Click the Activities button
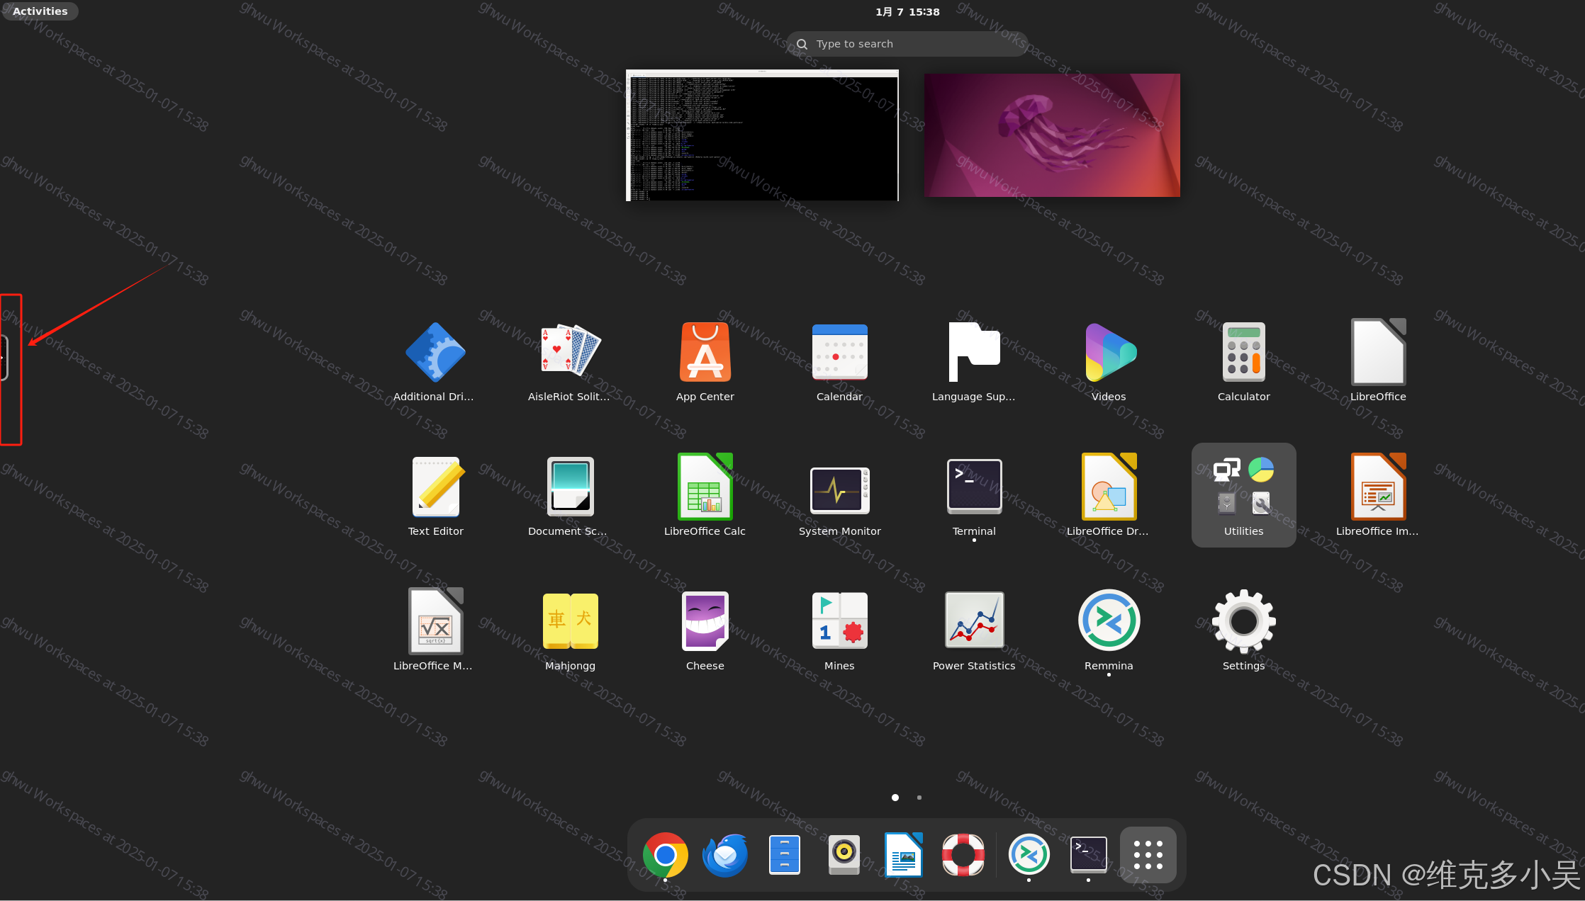Viewport: 1585px width, 901px height. [x=40, y=11]
